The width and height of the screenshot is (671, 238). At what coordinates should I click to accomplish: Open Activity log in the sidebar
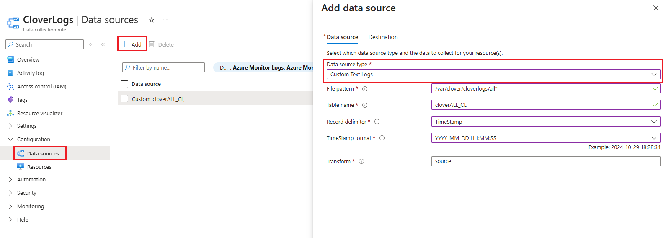[30, 73]
